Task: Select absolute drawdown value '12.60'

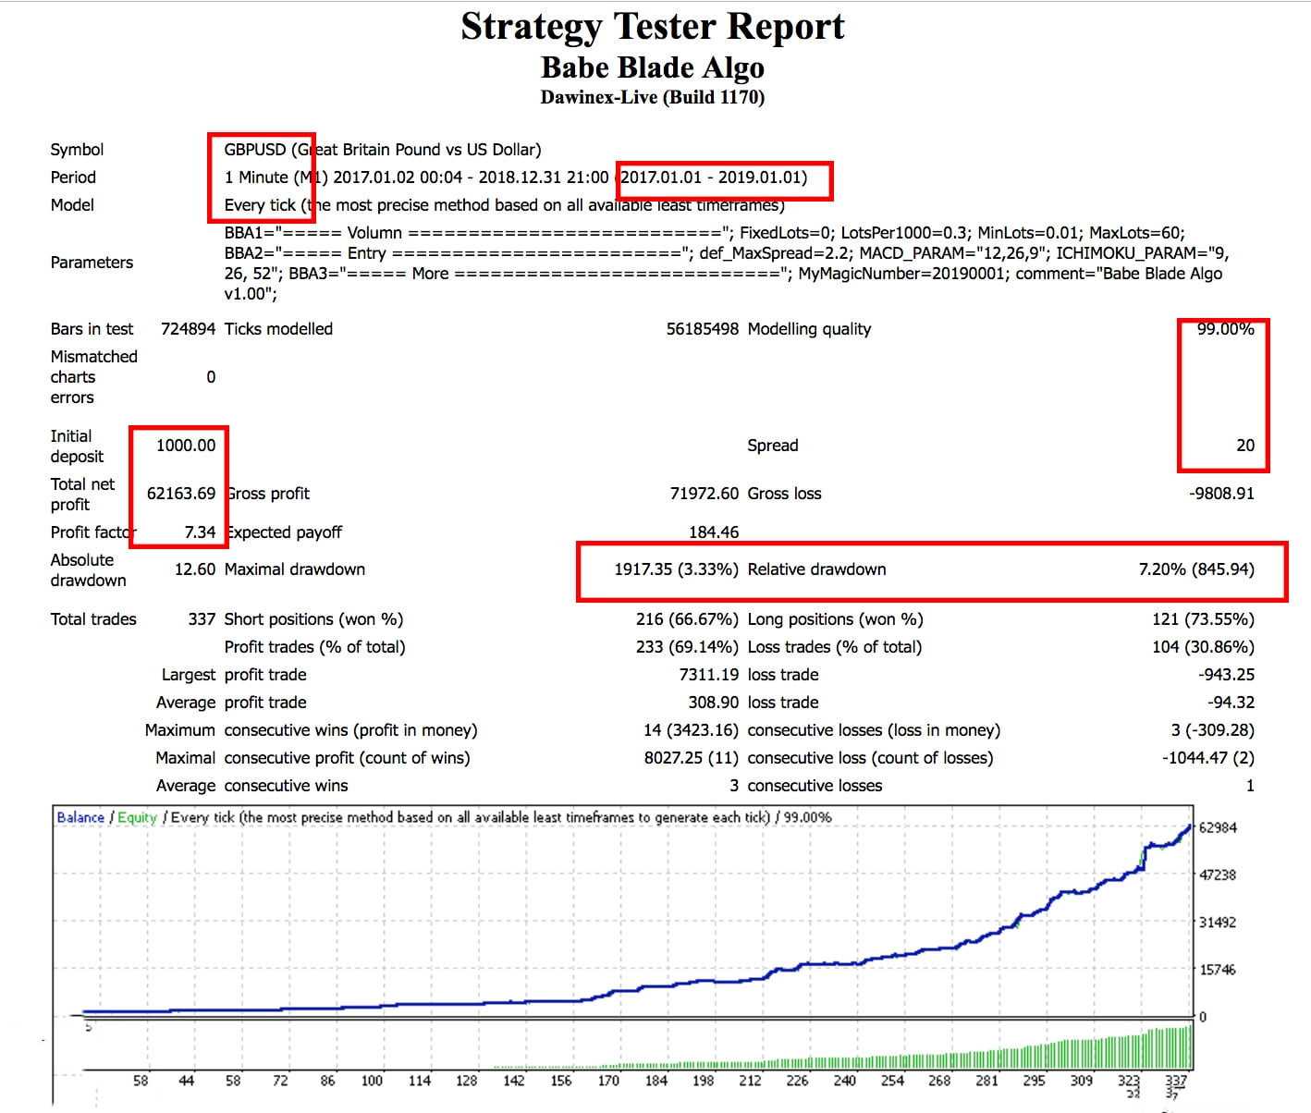Action: coord(195,569)
